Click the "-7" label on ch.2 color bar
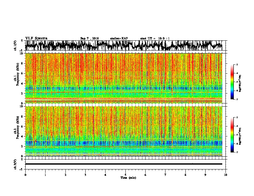Screen dimensions: 254x196 click(237, 152)
